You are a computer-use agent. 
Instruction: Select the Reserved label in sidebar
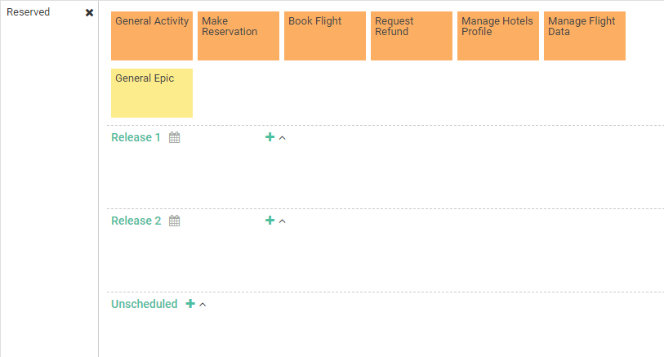point(29,12)
